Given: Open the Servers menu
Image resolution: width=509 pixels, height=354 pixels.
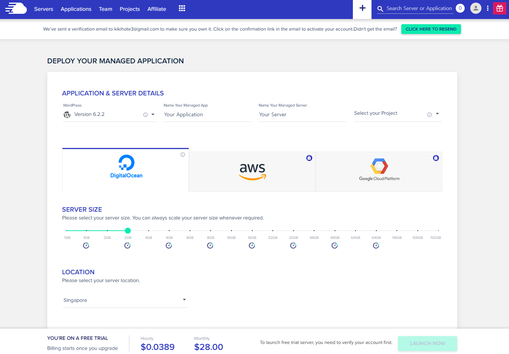Looking at the screenshot, I should (x=44, y=9).
